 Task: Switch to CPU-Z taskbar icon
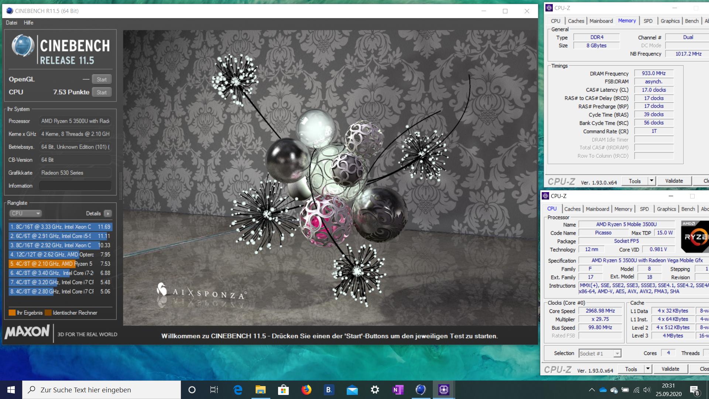tap(443, 390)
